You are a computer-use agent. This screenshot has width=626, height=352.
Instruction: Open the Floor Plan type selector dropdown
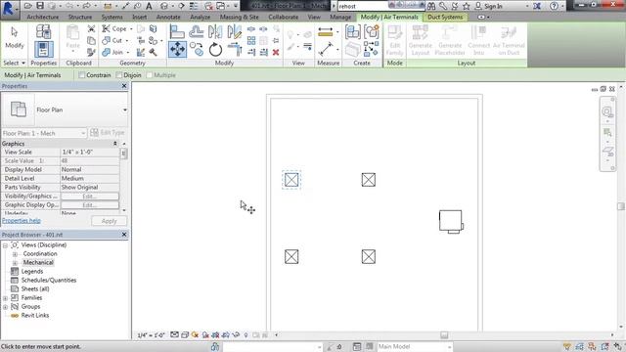click(x=124, y=110)
